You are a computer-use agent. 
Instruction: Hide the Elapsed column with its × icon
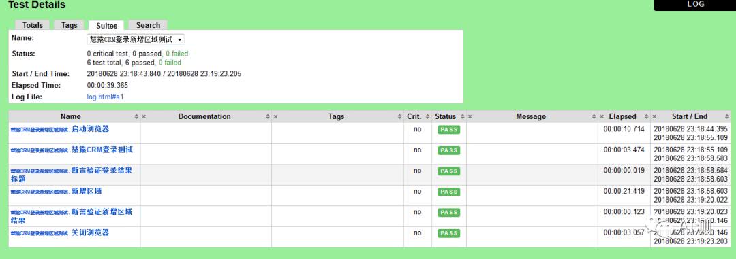tap(602, 117)
